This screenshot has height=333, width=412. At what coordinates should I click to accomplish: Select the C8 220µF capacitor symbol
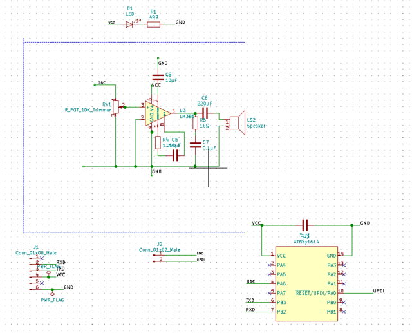205,113
